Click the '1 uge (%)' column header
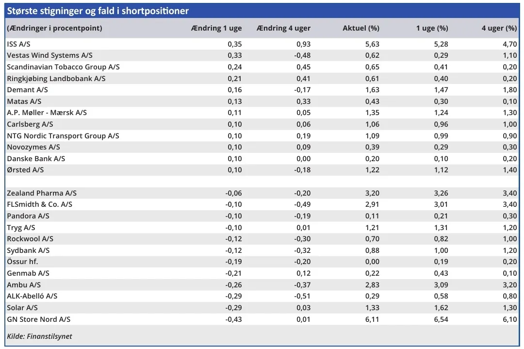This screenshot has height=349, width=524. (432, 28)
